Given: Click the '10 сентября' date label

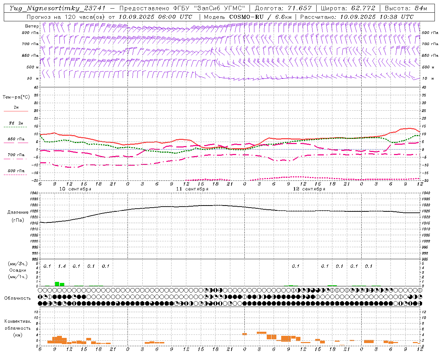Looking at the screenshot, I should [x=75, y=189].
